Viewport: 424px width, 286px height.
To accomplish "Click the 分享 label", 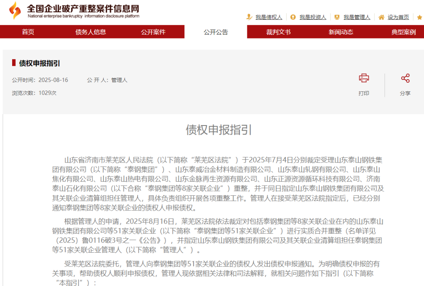I will [405, 93].
